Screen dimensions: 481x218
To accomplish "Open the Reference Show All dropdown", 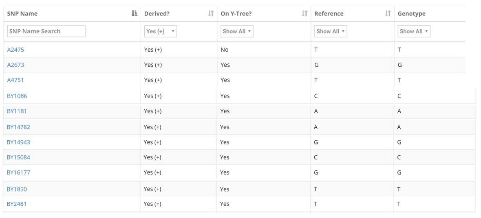I will click(331, 31).
